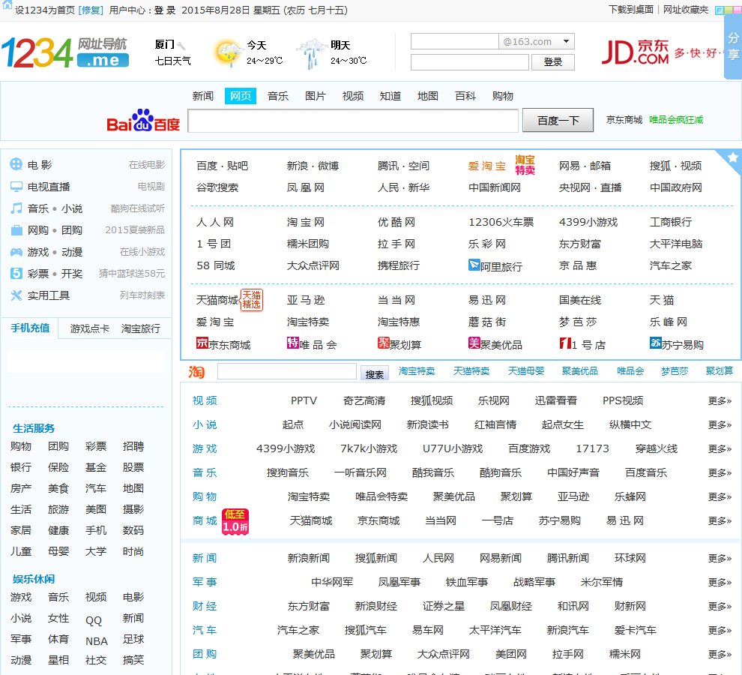Open the 电影 film icon in sidebar

16,165
